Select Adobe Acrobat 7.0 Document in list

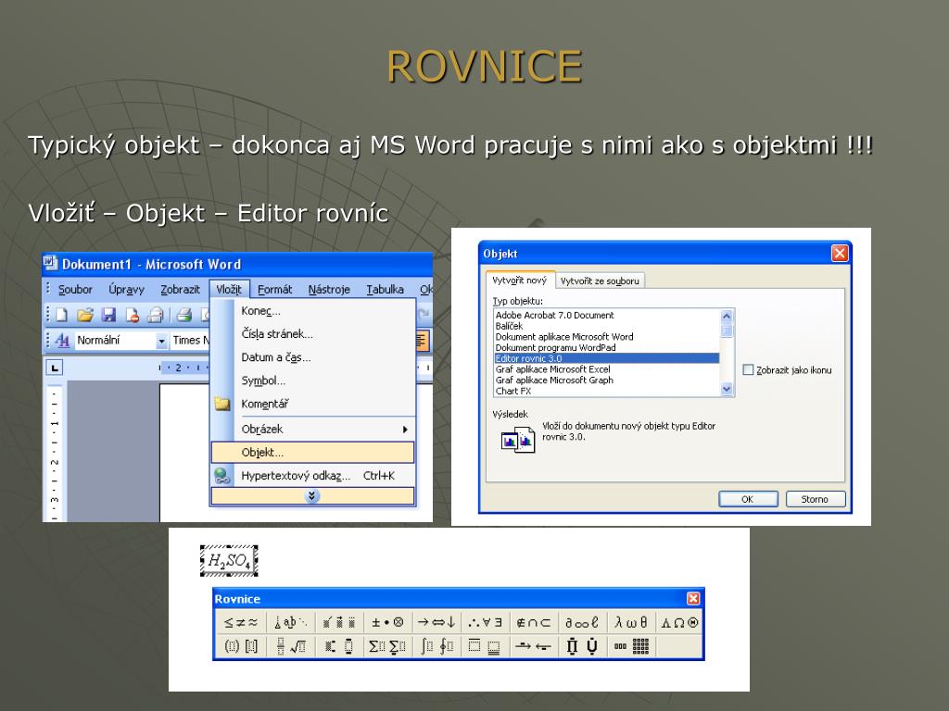[606, 315]
